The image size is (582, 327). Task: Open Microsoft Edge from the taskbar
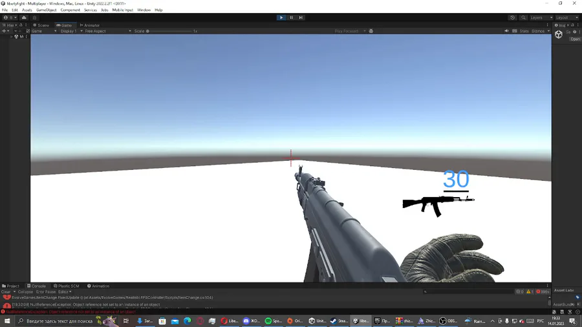(187, 321)
